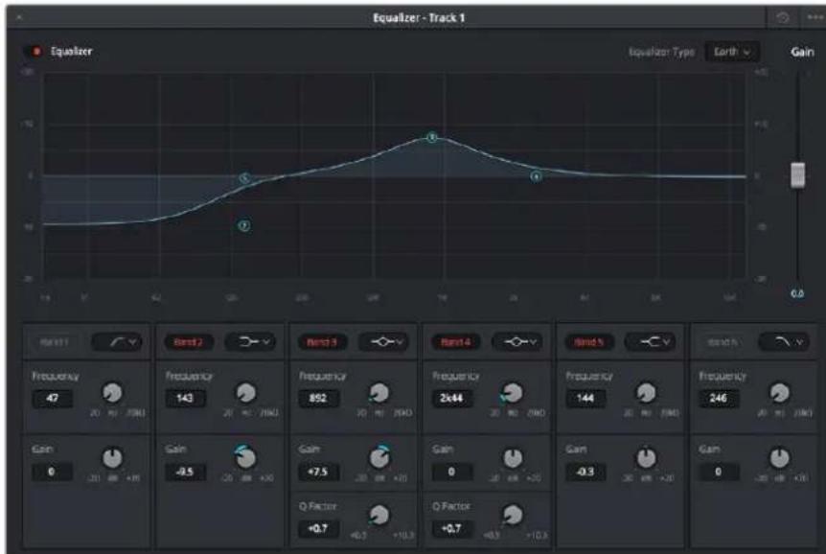Click the Band 4 gain knob
Viewport: 826px width, 554px height.
pyautogui.click(x=513, y=458)
